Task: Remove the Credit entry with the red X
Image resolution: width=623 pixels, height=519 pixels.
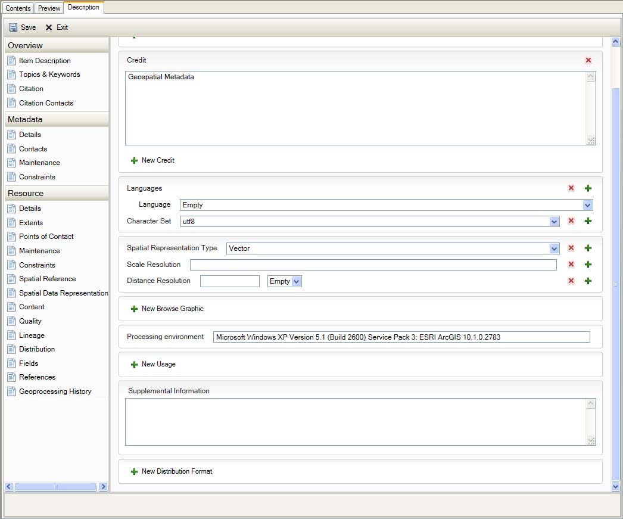Action: pyautogui.click(x=588, y=60)
